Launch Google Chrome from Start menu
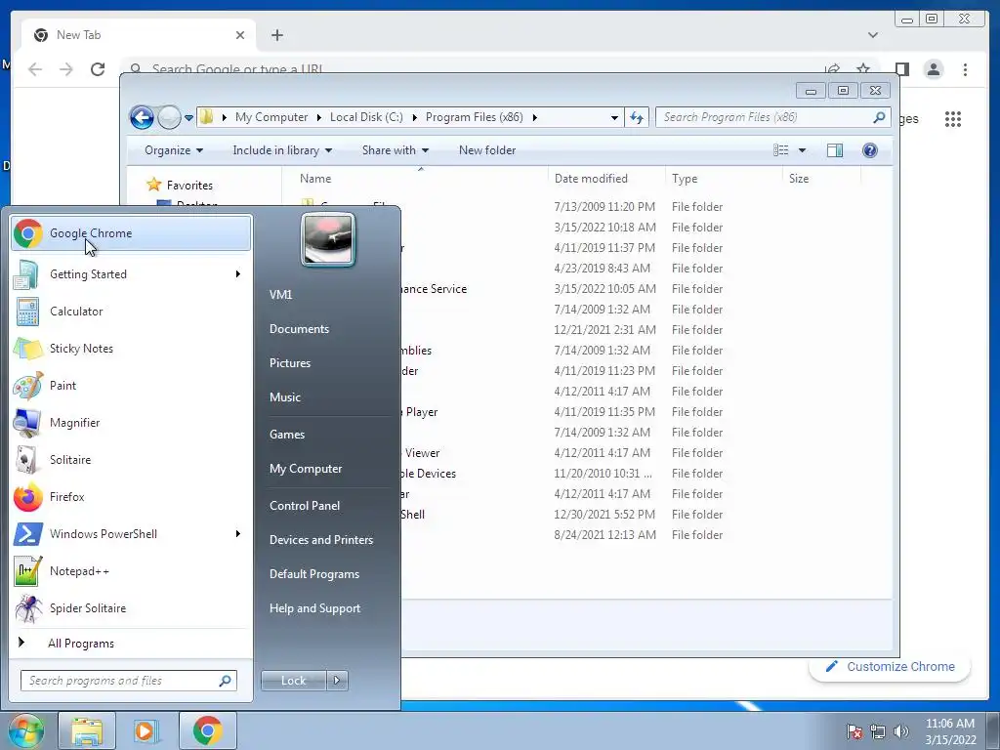The width and height of the screenshot is (1000, 750). 131,233
